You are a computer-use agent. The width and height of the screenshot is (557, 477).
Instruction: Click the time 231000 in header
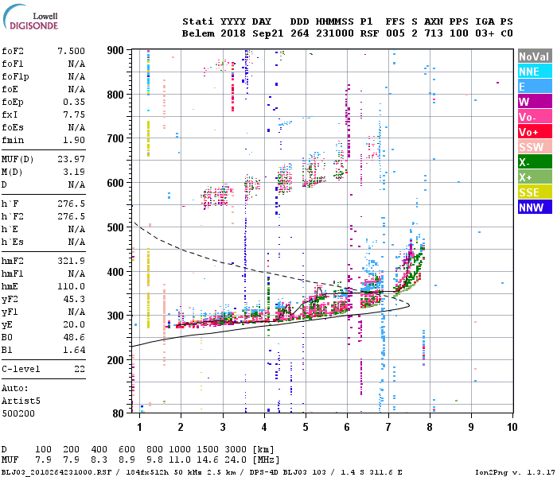pos(335,33)
